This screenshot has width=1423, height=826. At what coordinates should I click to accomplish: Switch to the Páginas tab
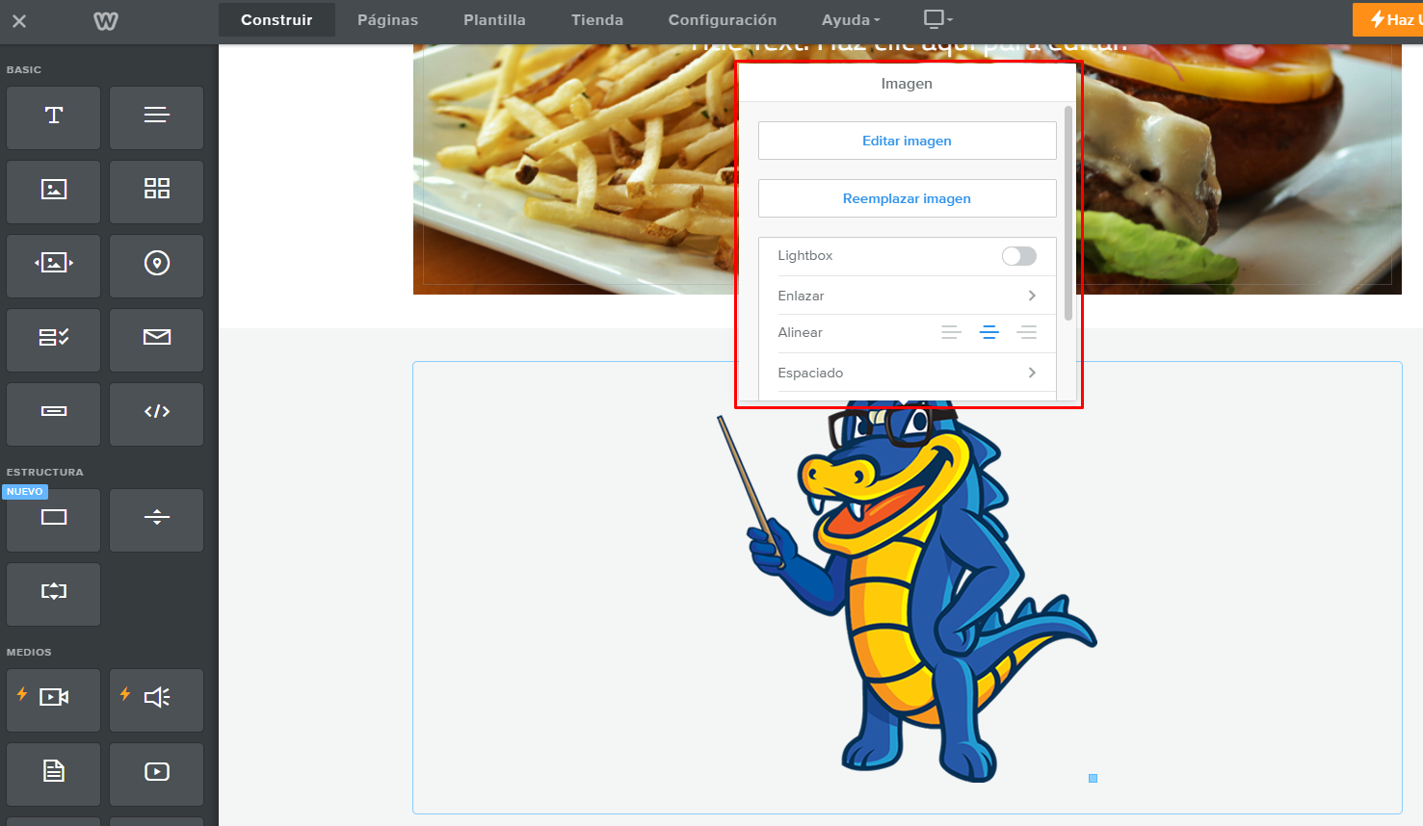coord(387,20)
